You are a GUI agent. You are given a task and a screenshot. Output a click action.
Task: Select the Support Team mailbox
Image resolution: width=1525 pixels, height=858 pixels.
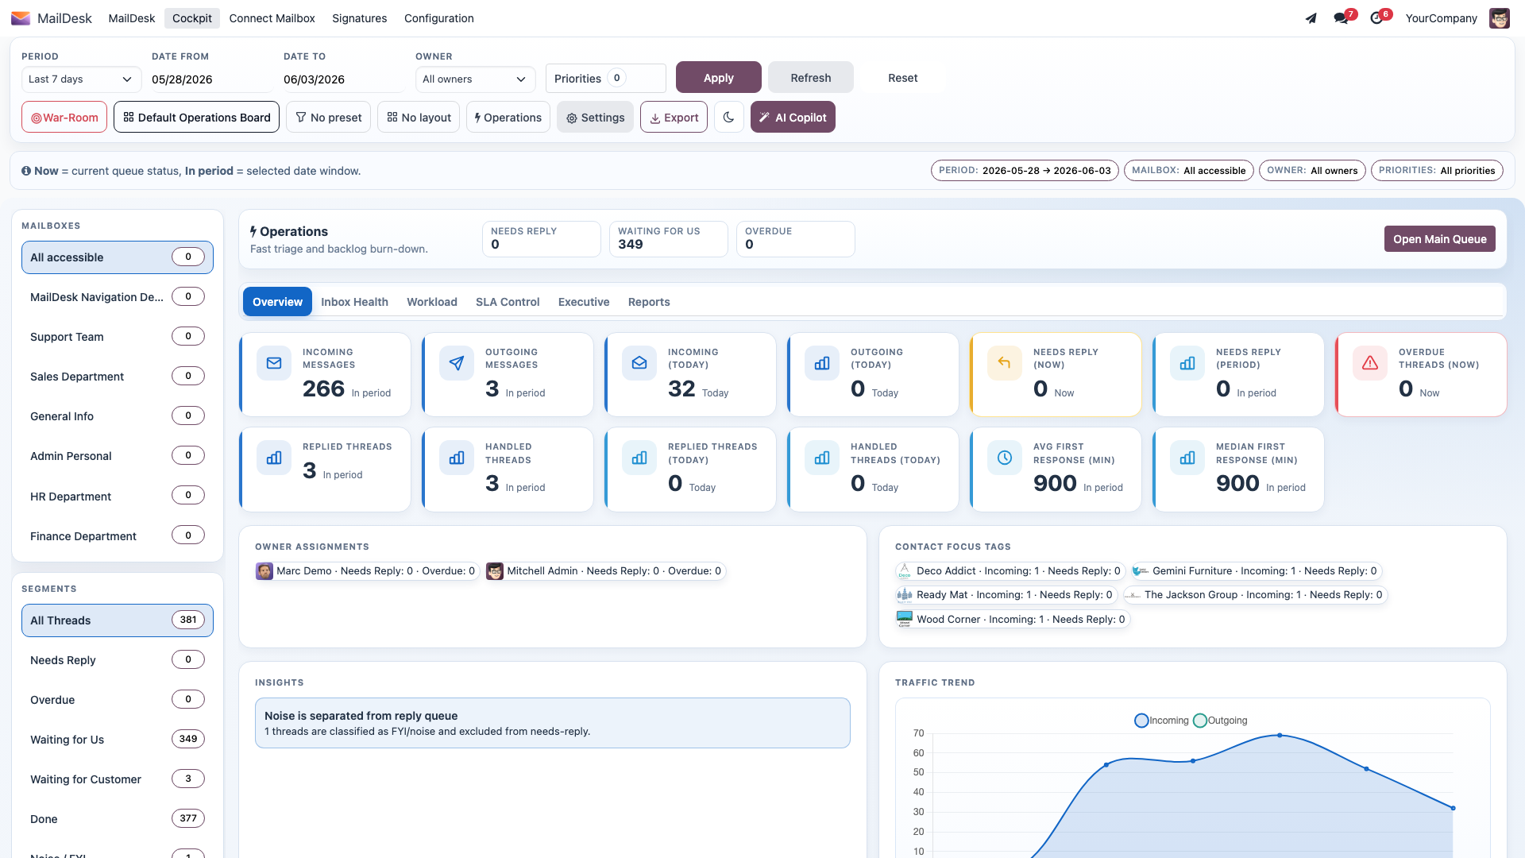click(x=118, y=337)
